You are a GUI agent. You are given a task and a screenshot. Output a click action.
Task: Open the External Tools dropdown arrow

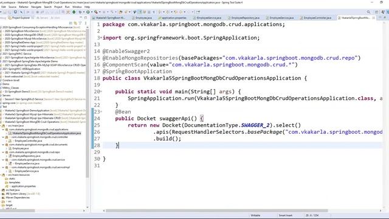[100, 12]
